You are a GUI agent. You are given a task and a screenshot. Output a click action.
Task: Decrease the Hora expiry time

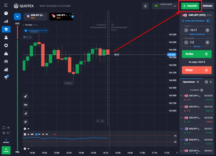click(x=186, y=30)
